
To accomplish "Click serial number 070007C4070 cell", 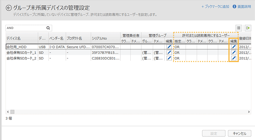I will pyautogui.click(x=106, y=47).
